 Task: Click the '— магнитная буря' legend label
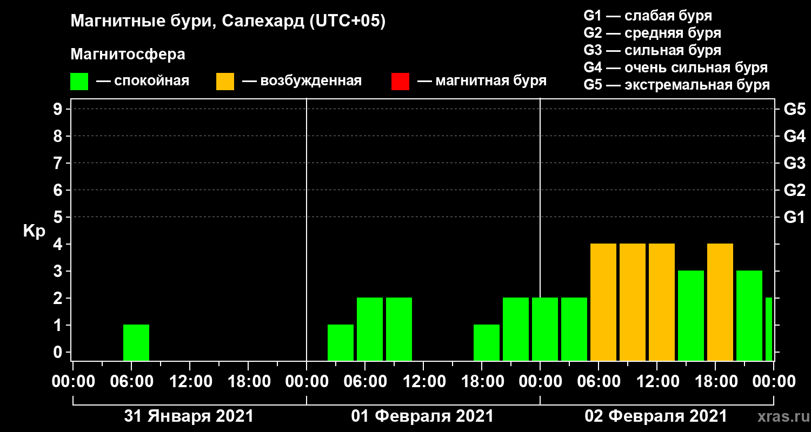[482, 82]
